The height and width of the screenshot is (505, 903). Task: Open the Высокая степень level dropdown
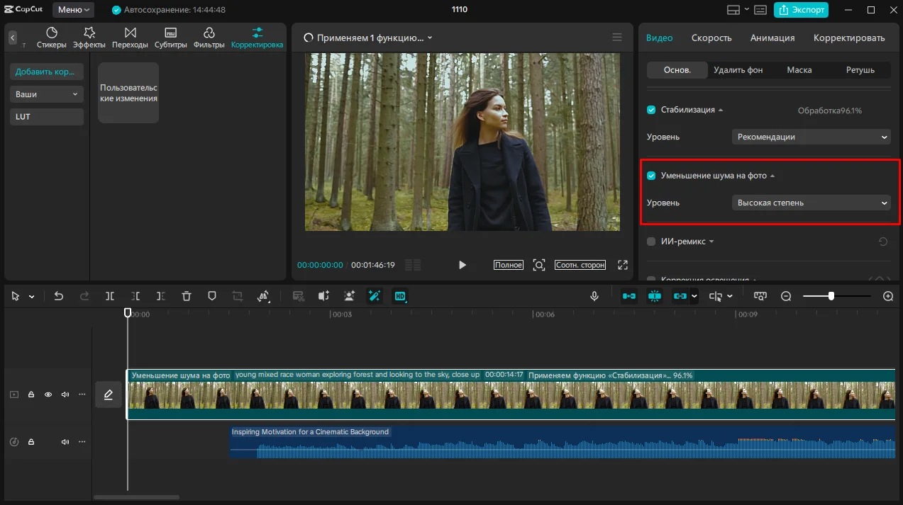pos(811,203)
